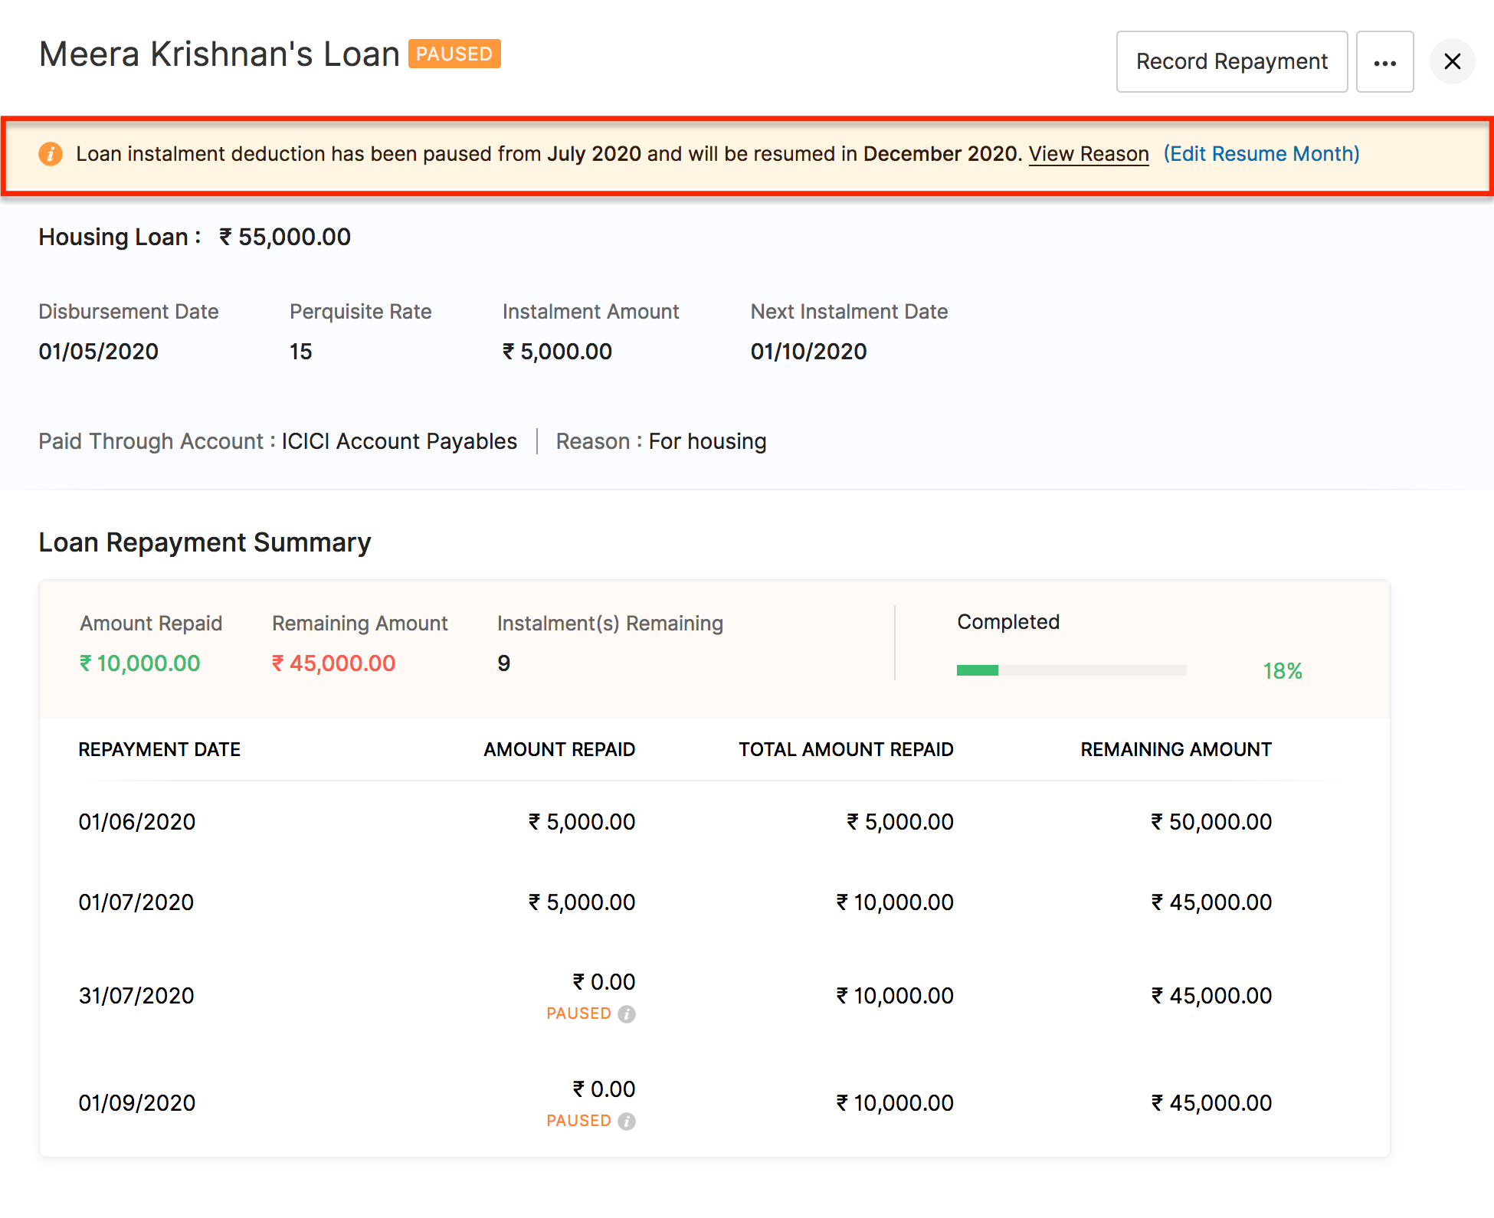
Task: Open the three-dots more options menu
Action: pyautogui.click(x=1384, y=62)
